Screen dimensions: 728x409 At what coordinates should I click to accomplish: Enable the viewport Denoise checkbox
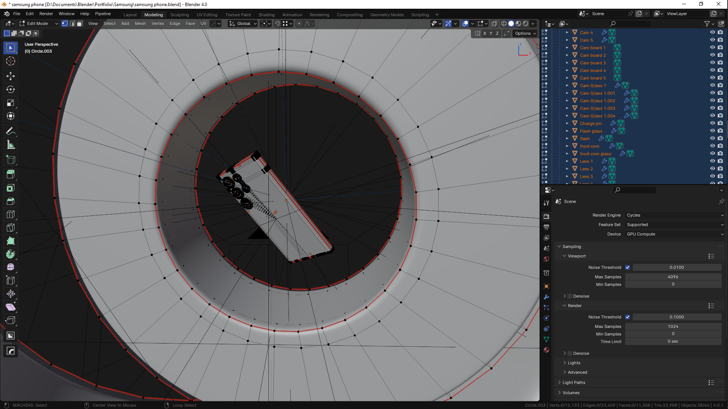[x=570, y=296]
